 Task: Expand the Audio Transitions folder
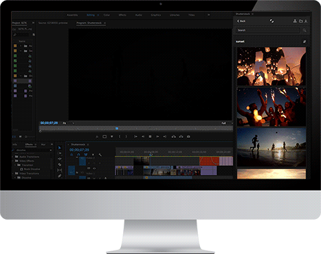pyautogui.click(x=13, y=157)
